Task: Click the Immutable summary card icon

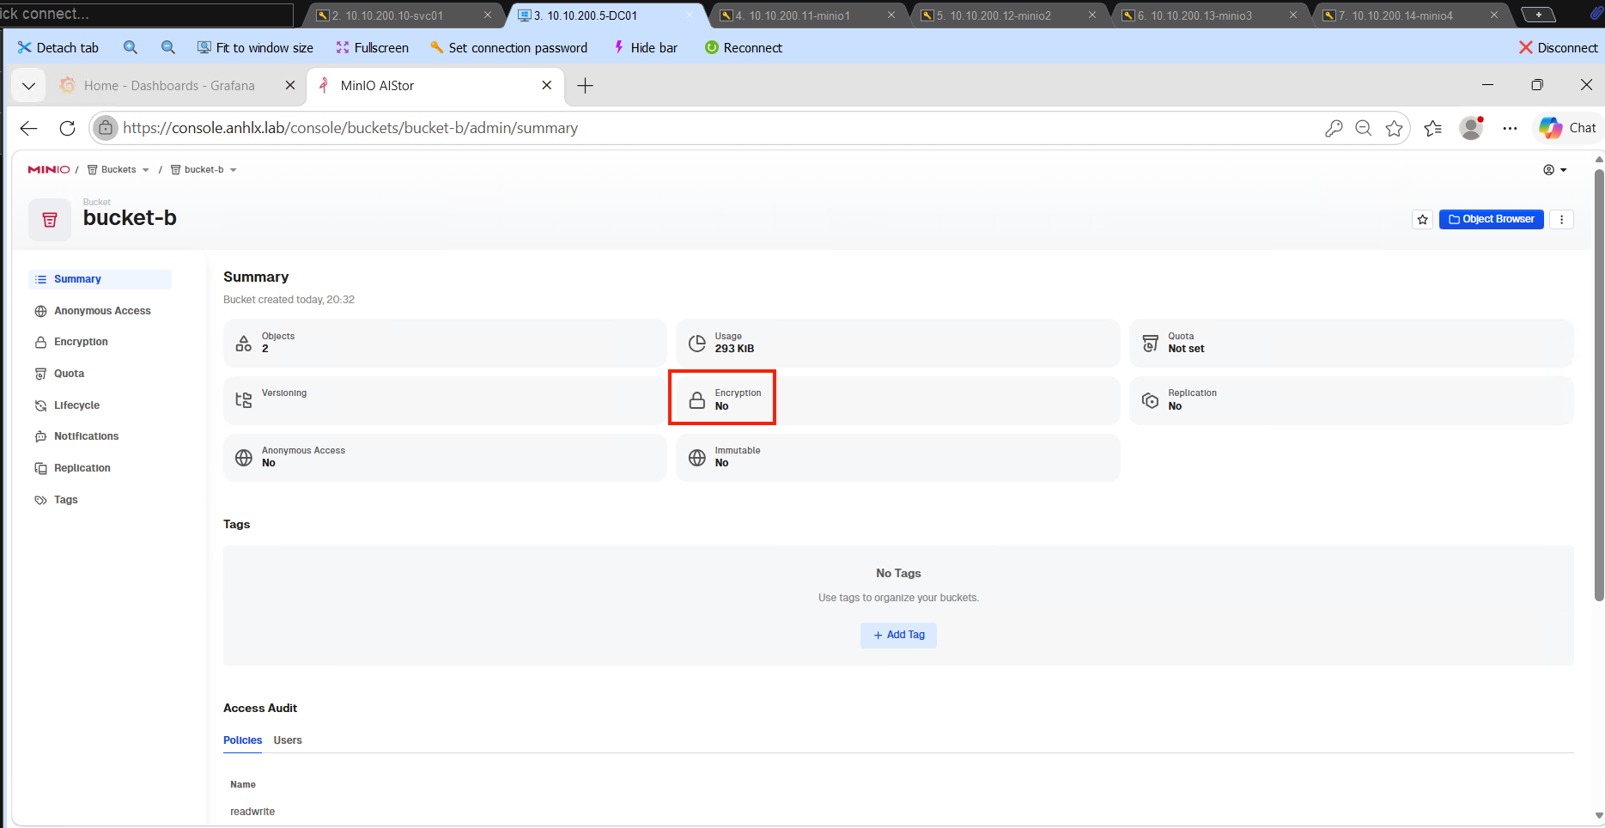Action: (x=697, y=458)
